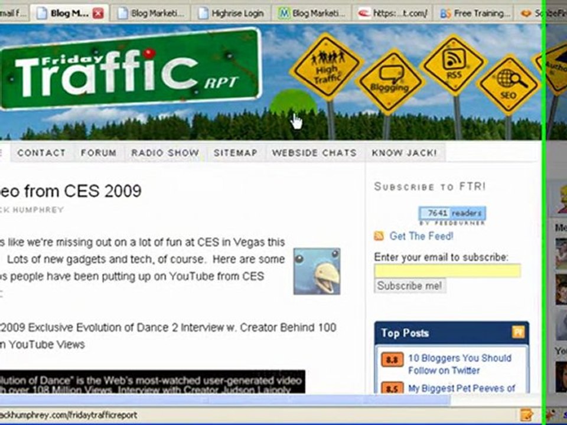Close the active Blog M... browser tab
Viewport: 567px width, 425px height.
97,14
